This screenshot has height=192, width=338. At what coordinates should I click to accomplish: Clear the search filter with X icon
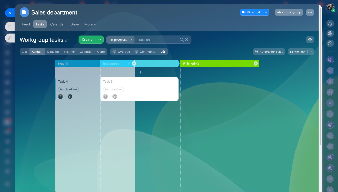(x=187, y=40)
